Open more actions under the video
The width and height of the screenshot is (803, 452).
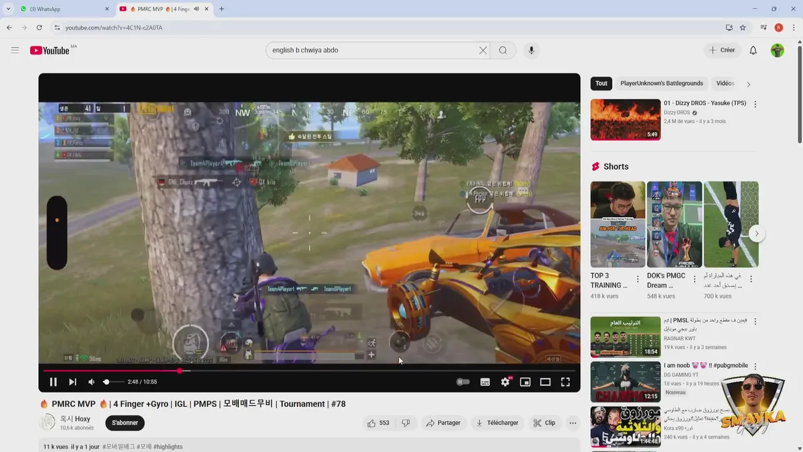point(573,423)
